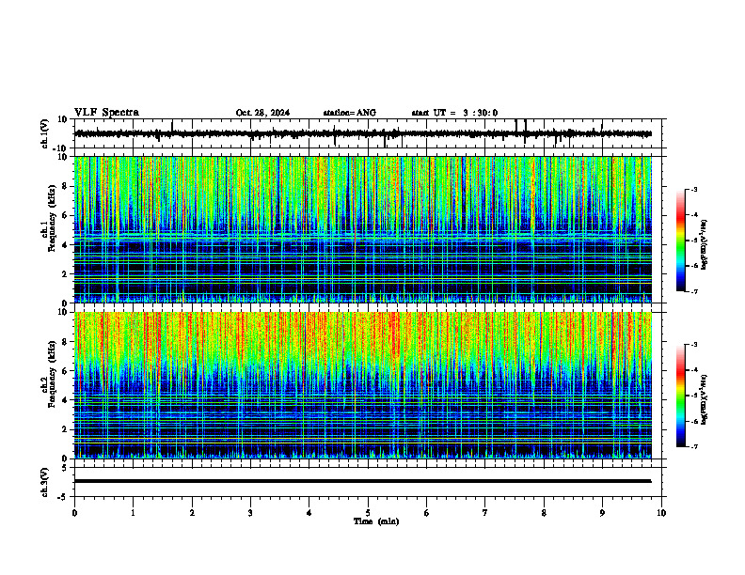Click the "VLF Spectra" plot title
745x575 pixels.
point(106,113)
